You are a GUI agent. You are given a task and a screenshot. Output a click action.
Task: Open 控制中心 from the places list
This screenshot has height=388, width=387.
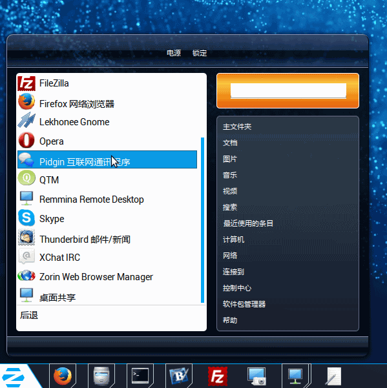tap(236, 288)
